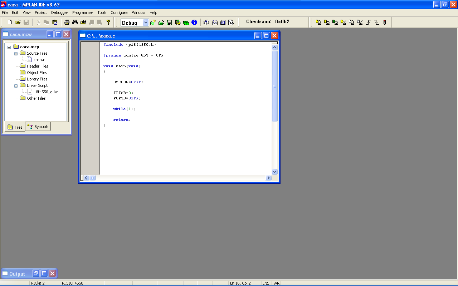The image size is (458, 286).
Task: Click the editor's horizontal scroll right arrow
Action: pyautogui.click(x=269, y=178)
